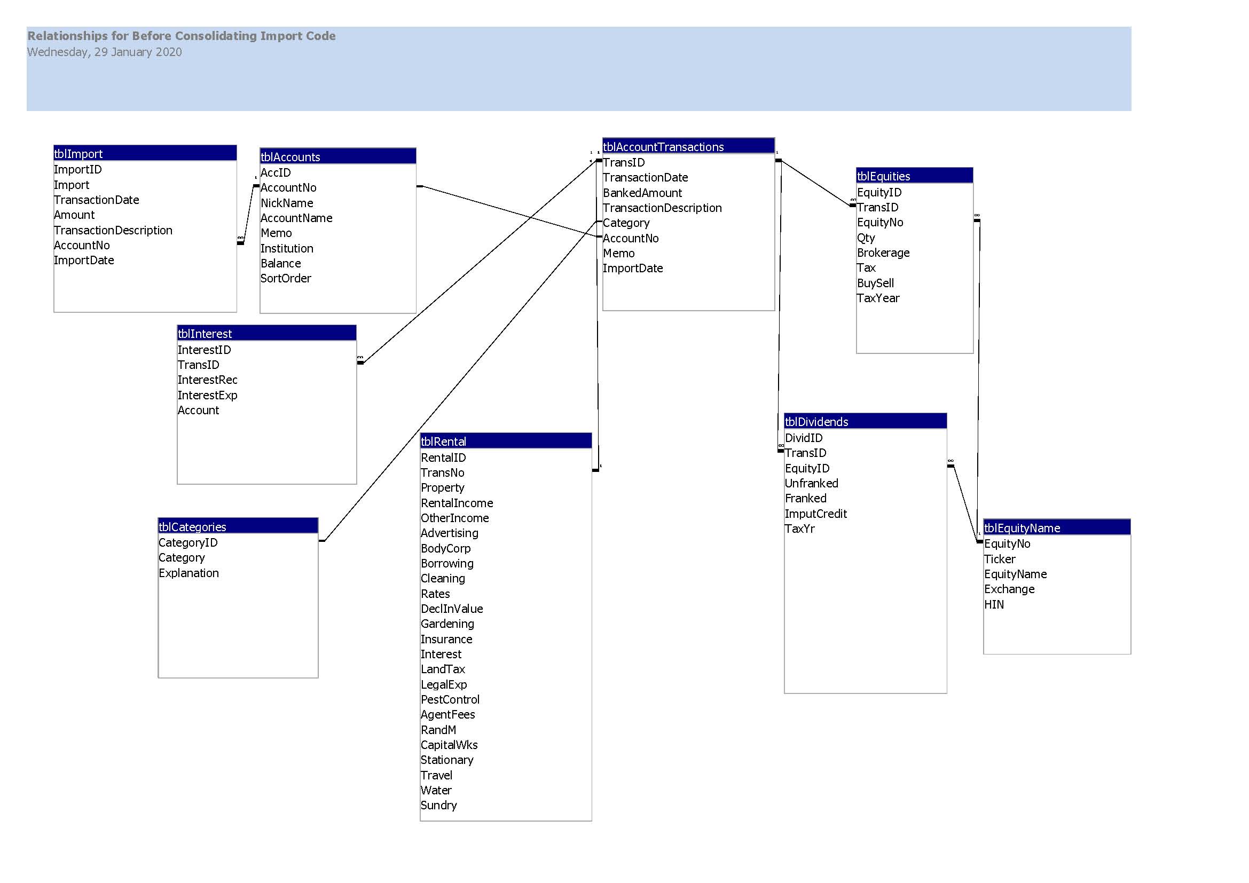Select tblRental table title bar
The image size is (1249, 883).
coord(505,441)
